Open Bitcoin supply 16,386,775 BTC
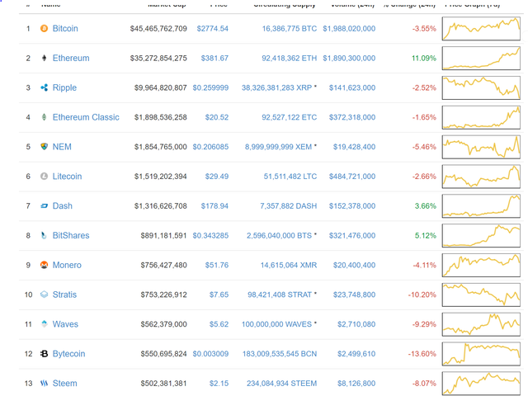The width and height of the screenshot is (528, 396). pyautogui.click(x=290, y=29)
